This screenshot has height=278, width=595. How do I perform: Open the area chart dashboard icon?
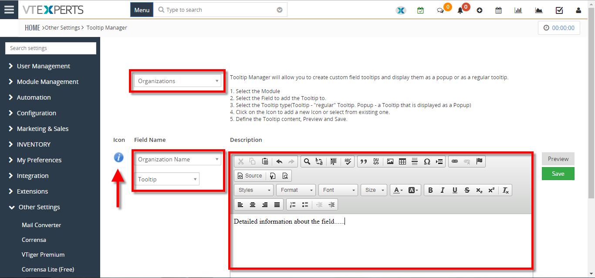(539, 10)
